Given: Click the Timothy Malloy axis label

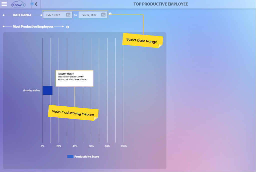Looking at the screenshot, I should [x=31, y=90].
